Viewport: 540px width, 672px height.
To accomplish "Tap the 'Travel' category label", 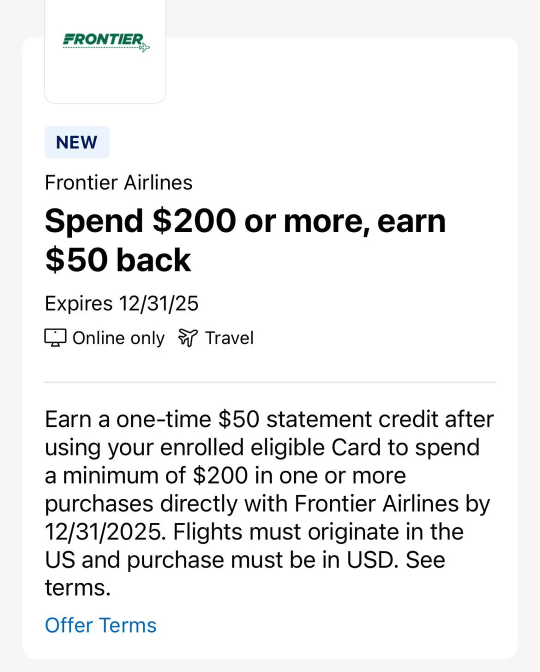I will coord(229,338).
